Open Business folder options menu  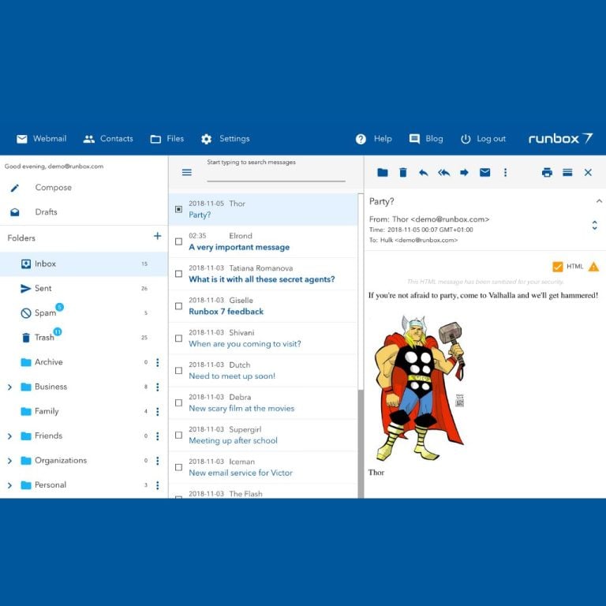(157, 387)
